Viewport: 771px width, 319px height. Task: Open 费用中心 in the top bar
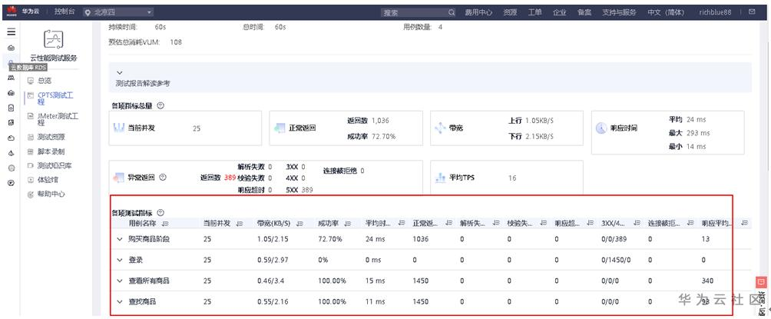pos(478,12)
